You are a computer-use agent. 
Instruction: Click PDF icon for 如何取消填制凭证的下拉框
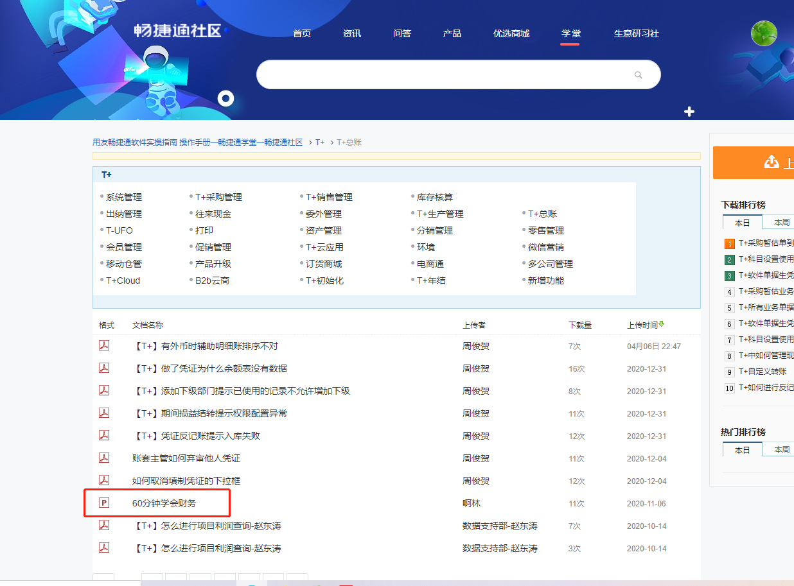pyautogui.click(x=103, y=481)
